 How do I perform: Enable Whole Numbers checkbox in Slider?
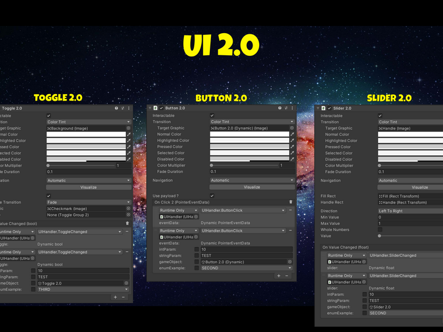coord(380,230)
